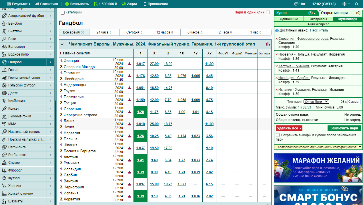Click the Futsal ball icon

[4, 178]
